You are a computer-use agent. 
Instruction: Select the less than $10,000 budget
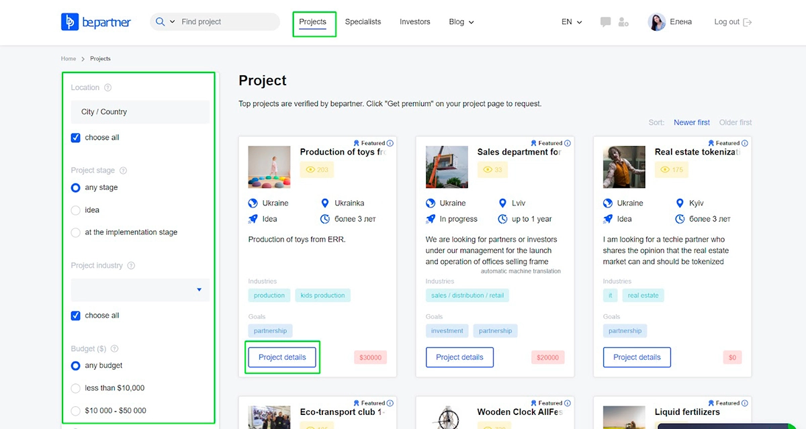[x=76, y=388]
